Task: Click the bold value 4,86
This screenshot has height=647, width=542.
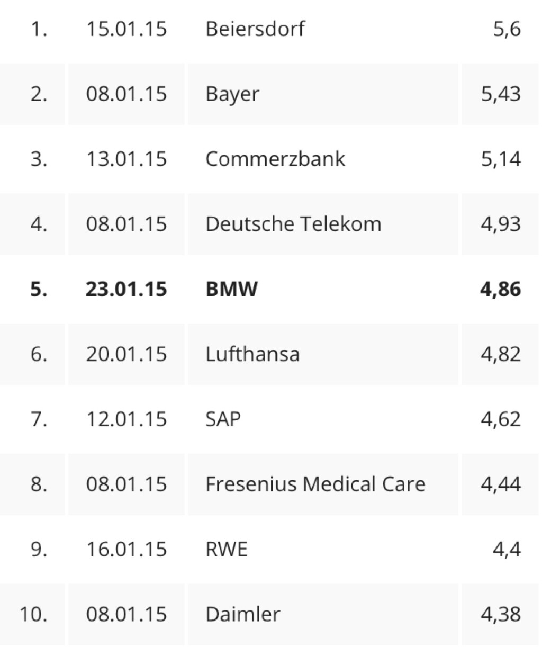Action: pos(500,289)
